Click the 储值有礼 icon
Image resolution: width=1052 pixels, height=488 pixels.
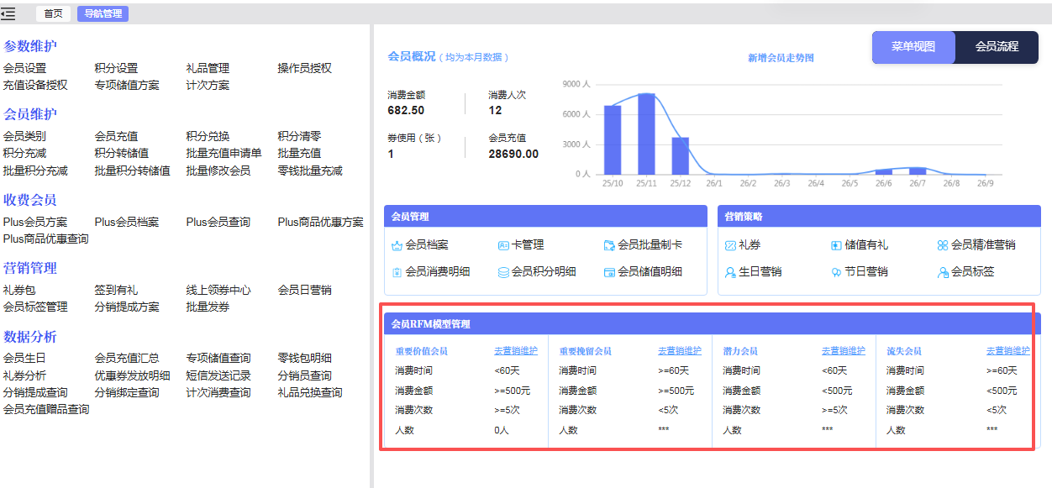836,245
